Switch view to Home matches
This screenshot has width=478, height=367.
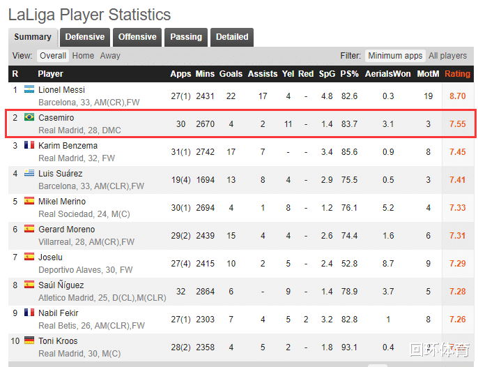pyautogui.click(x=83, y=56)
